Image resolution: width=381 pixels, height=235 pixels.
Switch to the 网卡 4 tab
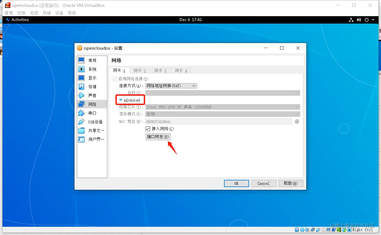pyautogui.click(x=181, y=71)
